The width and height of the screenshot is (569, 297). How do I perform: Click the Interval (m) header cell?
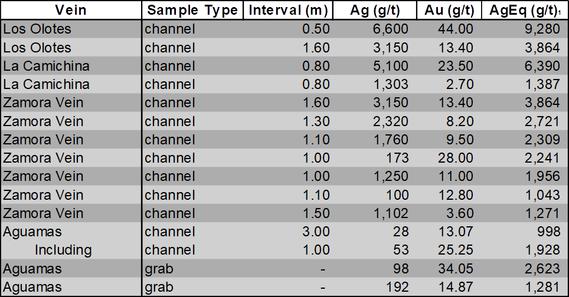(x=288, y=10)
